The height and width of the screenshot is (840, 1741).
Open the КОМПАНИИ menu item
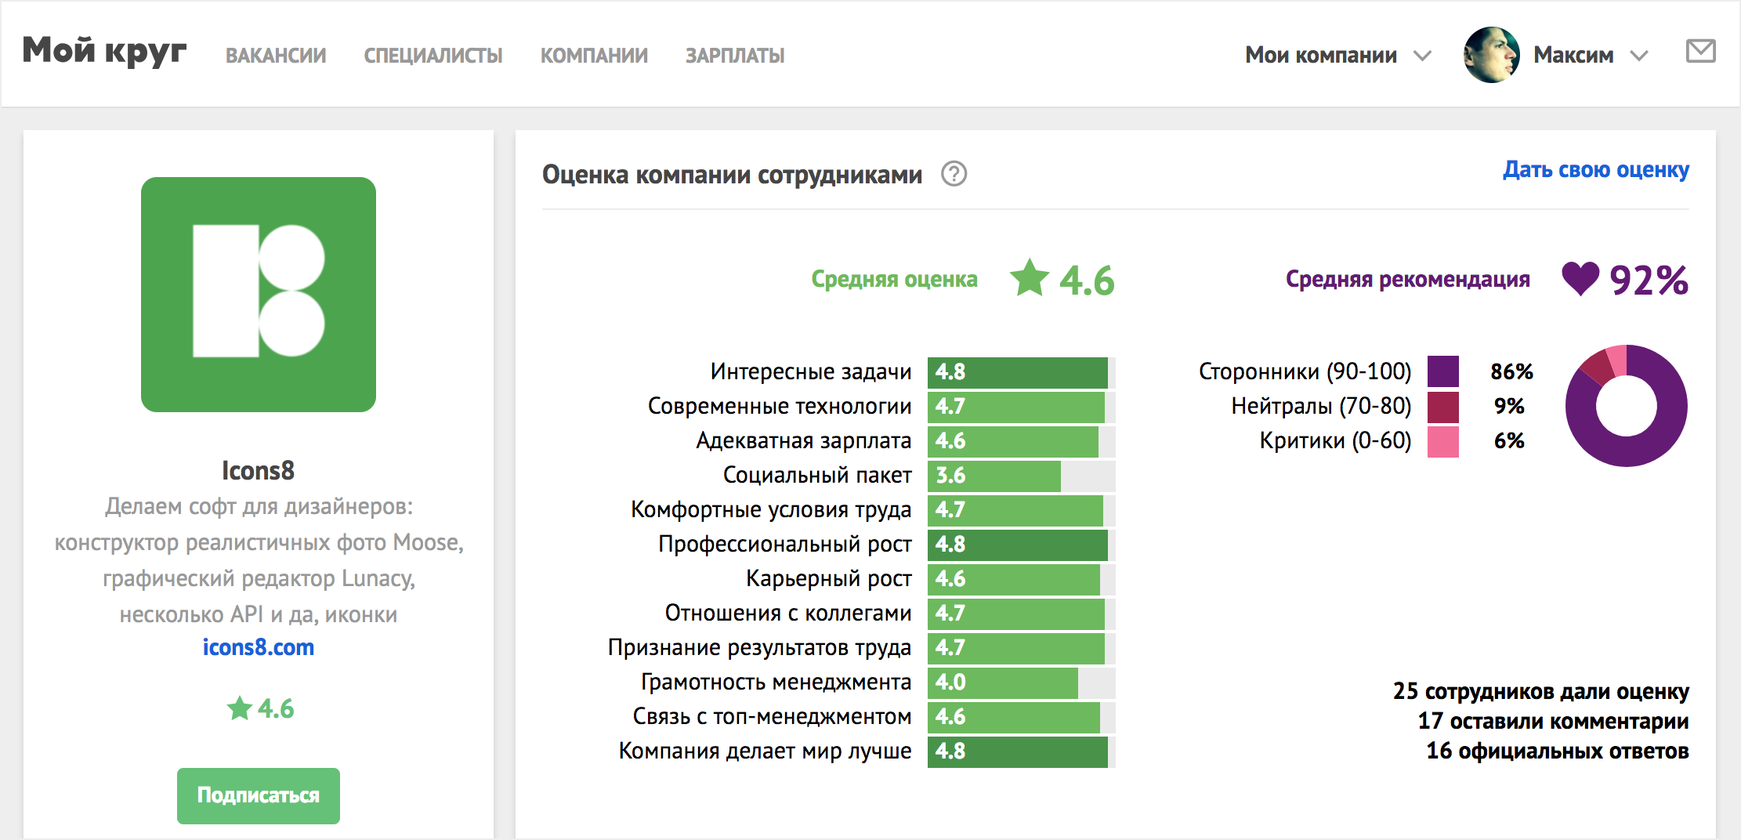[594, 56]
